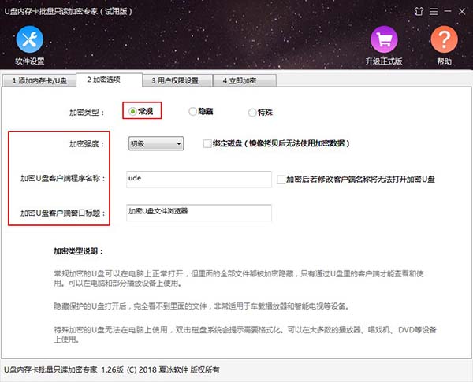The image size is (473, 382).
Task: Click the version text 1.26版 in status bar
Action: pyautogui.click(x=112, y=369)
